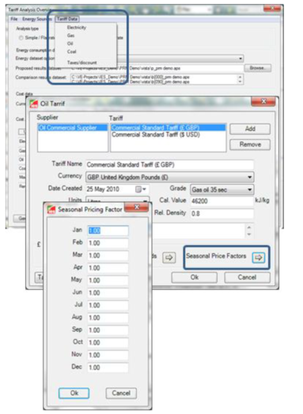
Task: Open the Date Created calendar picker icon
Action: pos(140,190)
